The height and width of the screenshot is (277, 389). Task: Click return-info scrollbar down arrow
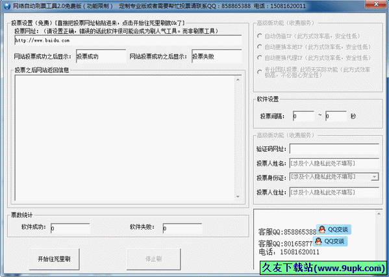click(x=238, y=196)
